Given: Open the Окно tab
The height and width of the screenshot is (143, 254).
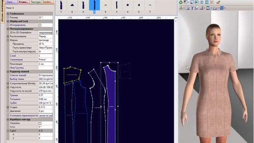Looking at the screenshot, I should point(11,2).
